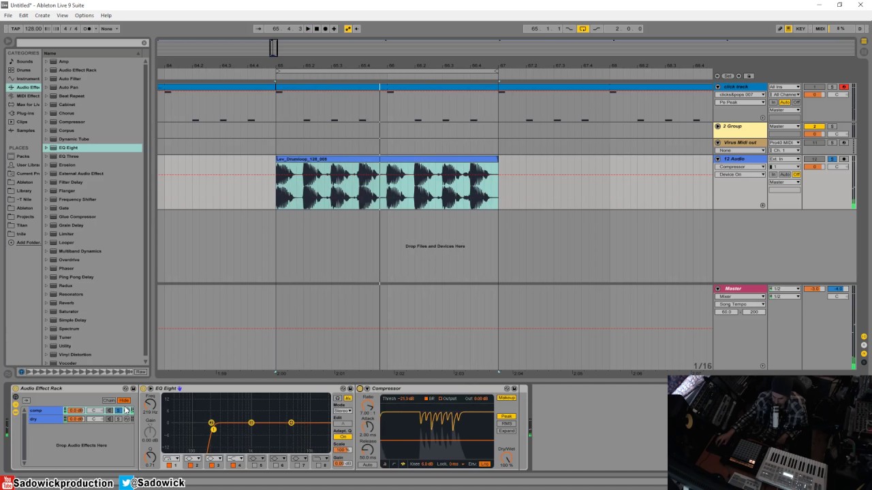Expand the Reverb browser folder

point(46,303)
